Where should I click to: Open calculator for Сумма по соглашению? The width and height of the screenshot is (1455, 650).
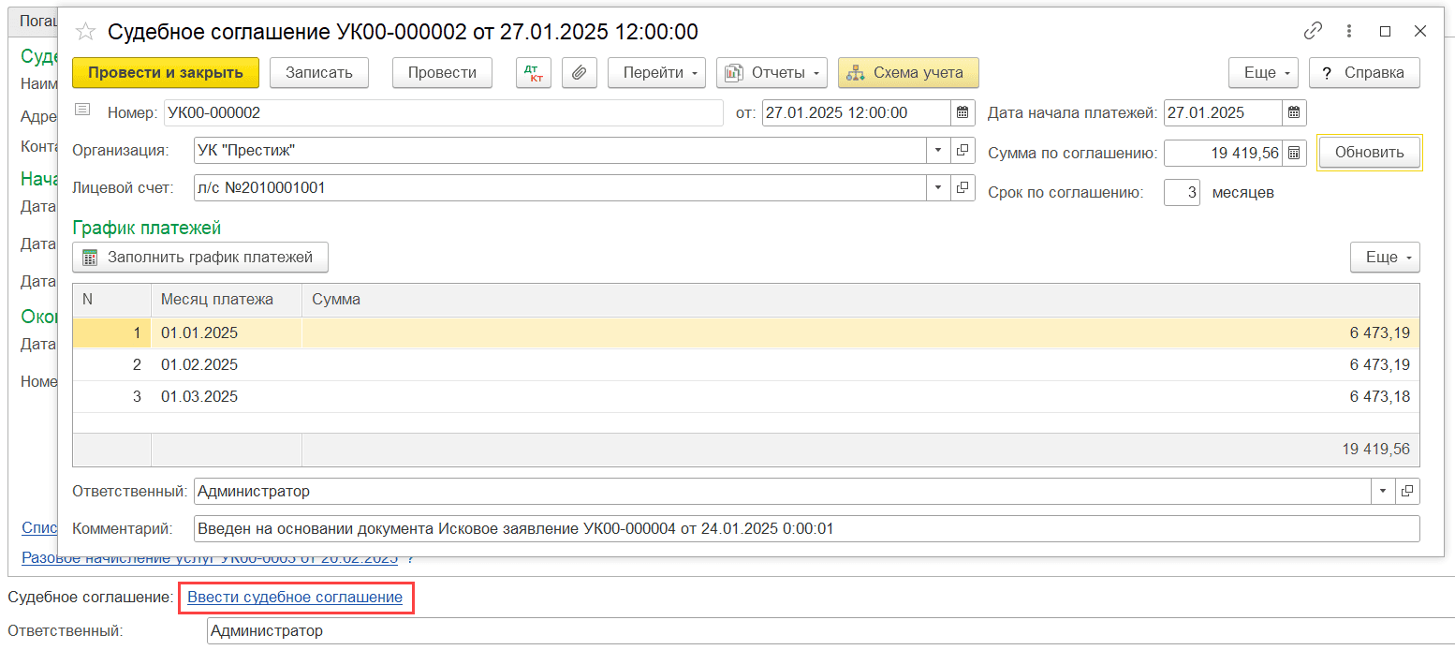[x=1294, y=153]
